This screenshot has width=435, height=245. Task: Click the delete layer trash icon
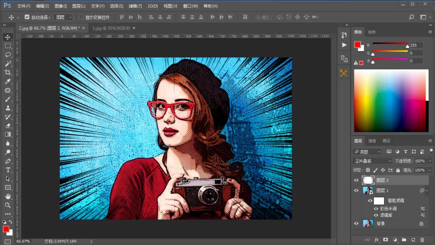pyautogui.click(x=422, y=240)
